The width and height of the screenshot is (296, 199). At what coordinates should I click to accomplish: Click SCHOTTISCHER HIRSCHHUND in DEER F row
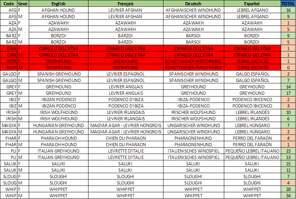pos(193,61)
